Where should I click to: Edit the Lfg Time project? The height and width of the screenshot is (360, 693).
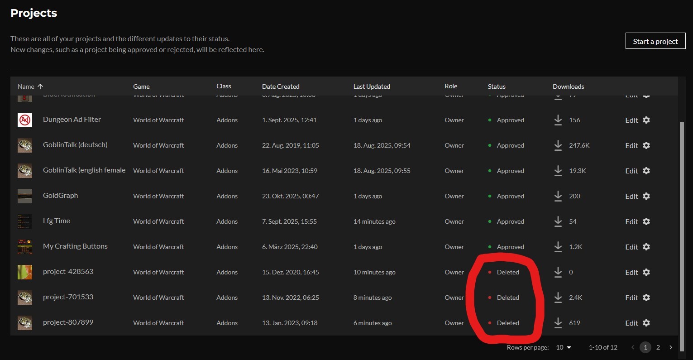[631, 221]
